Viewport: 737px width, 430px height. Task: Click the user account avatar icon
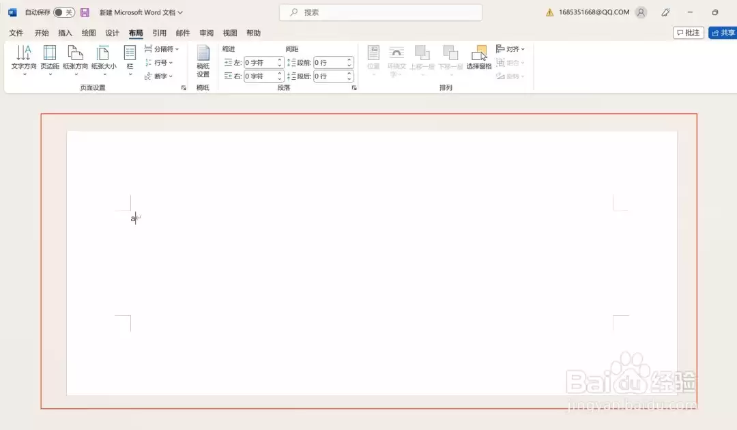pos(641,12)
